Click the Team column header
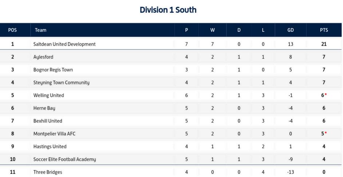Screen dimensions: 343x177 (x=40, y=30)
